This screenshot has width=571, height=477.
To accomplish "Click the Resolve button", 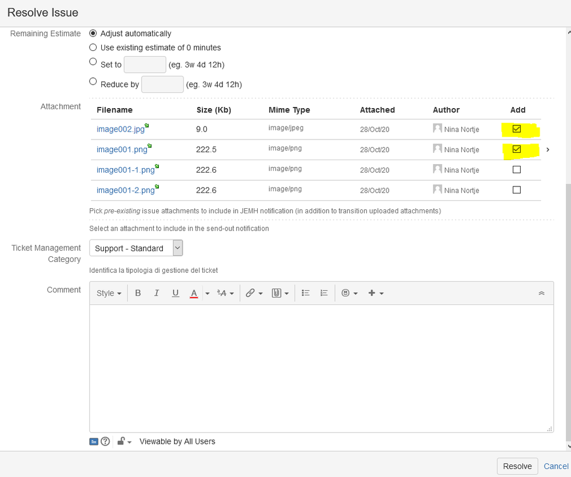I will click(517, 466).
